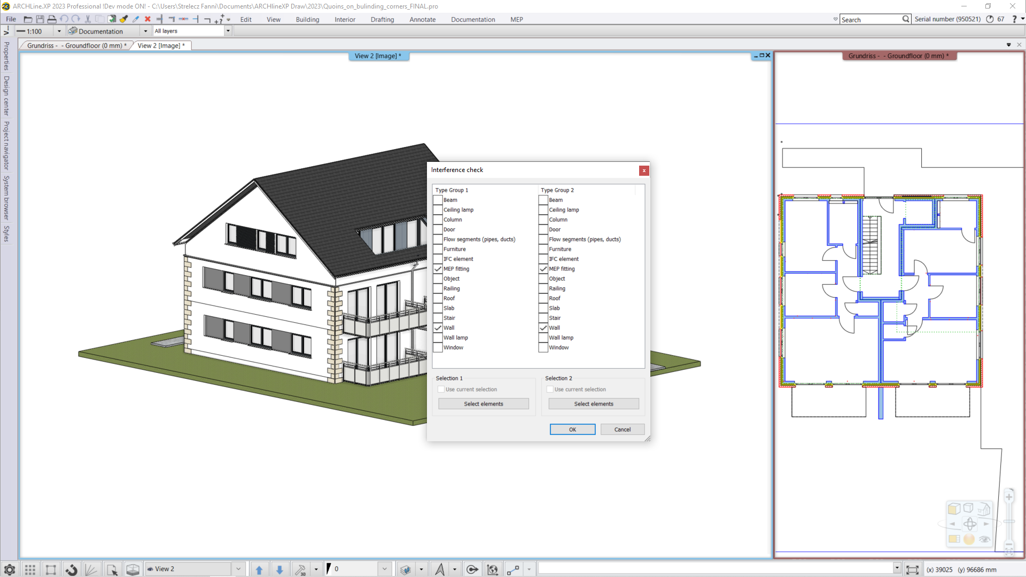Click the 3D view navigation icon

tap(970, 524)
